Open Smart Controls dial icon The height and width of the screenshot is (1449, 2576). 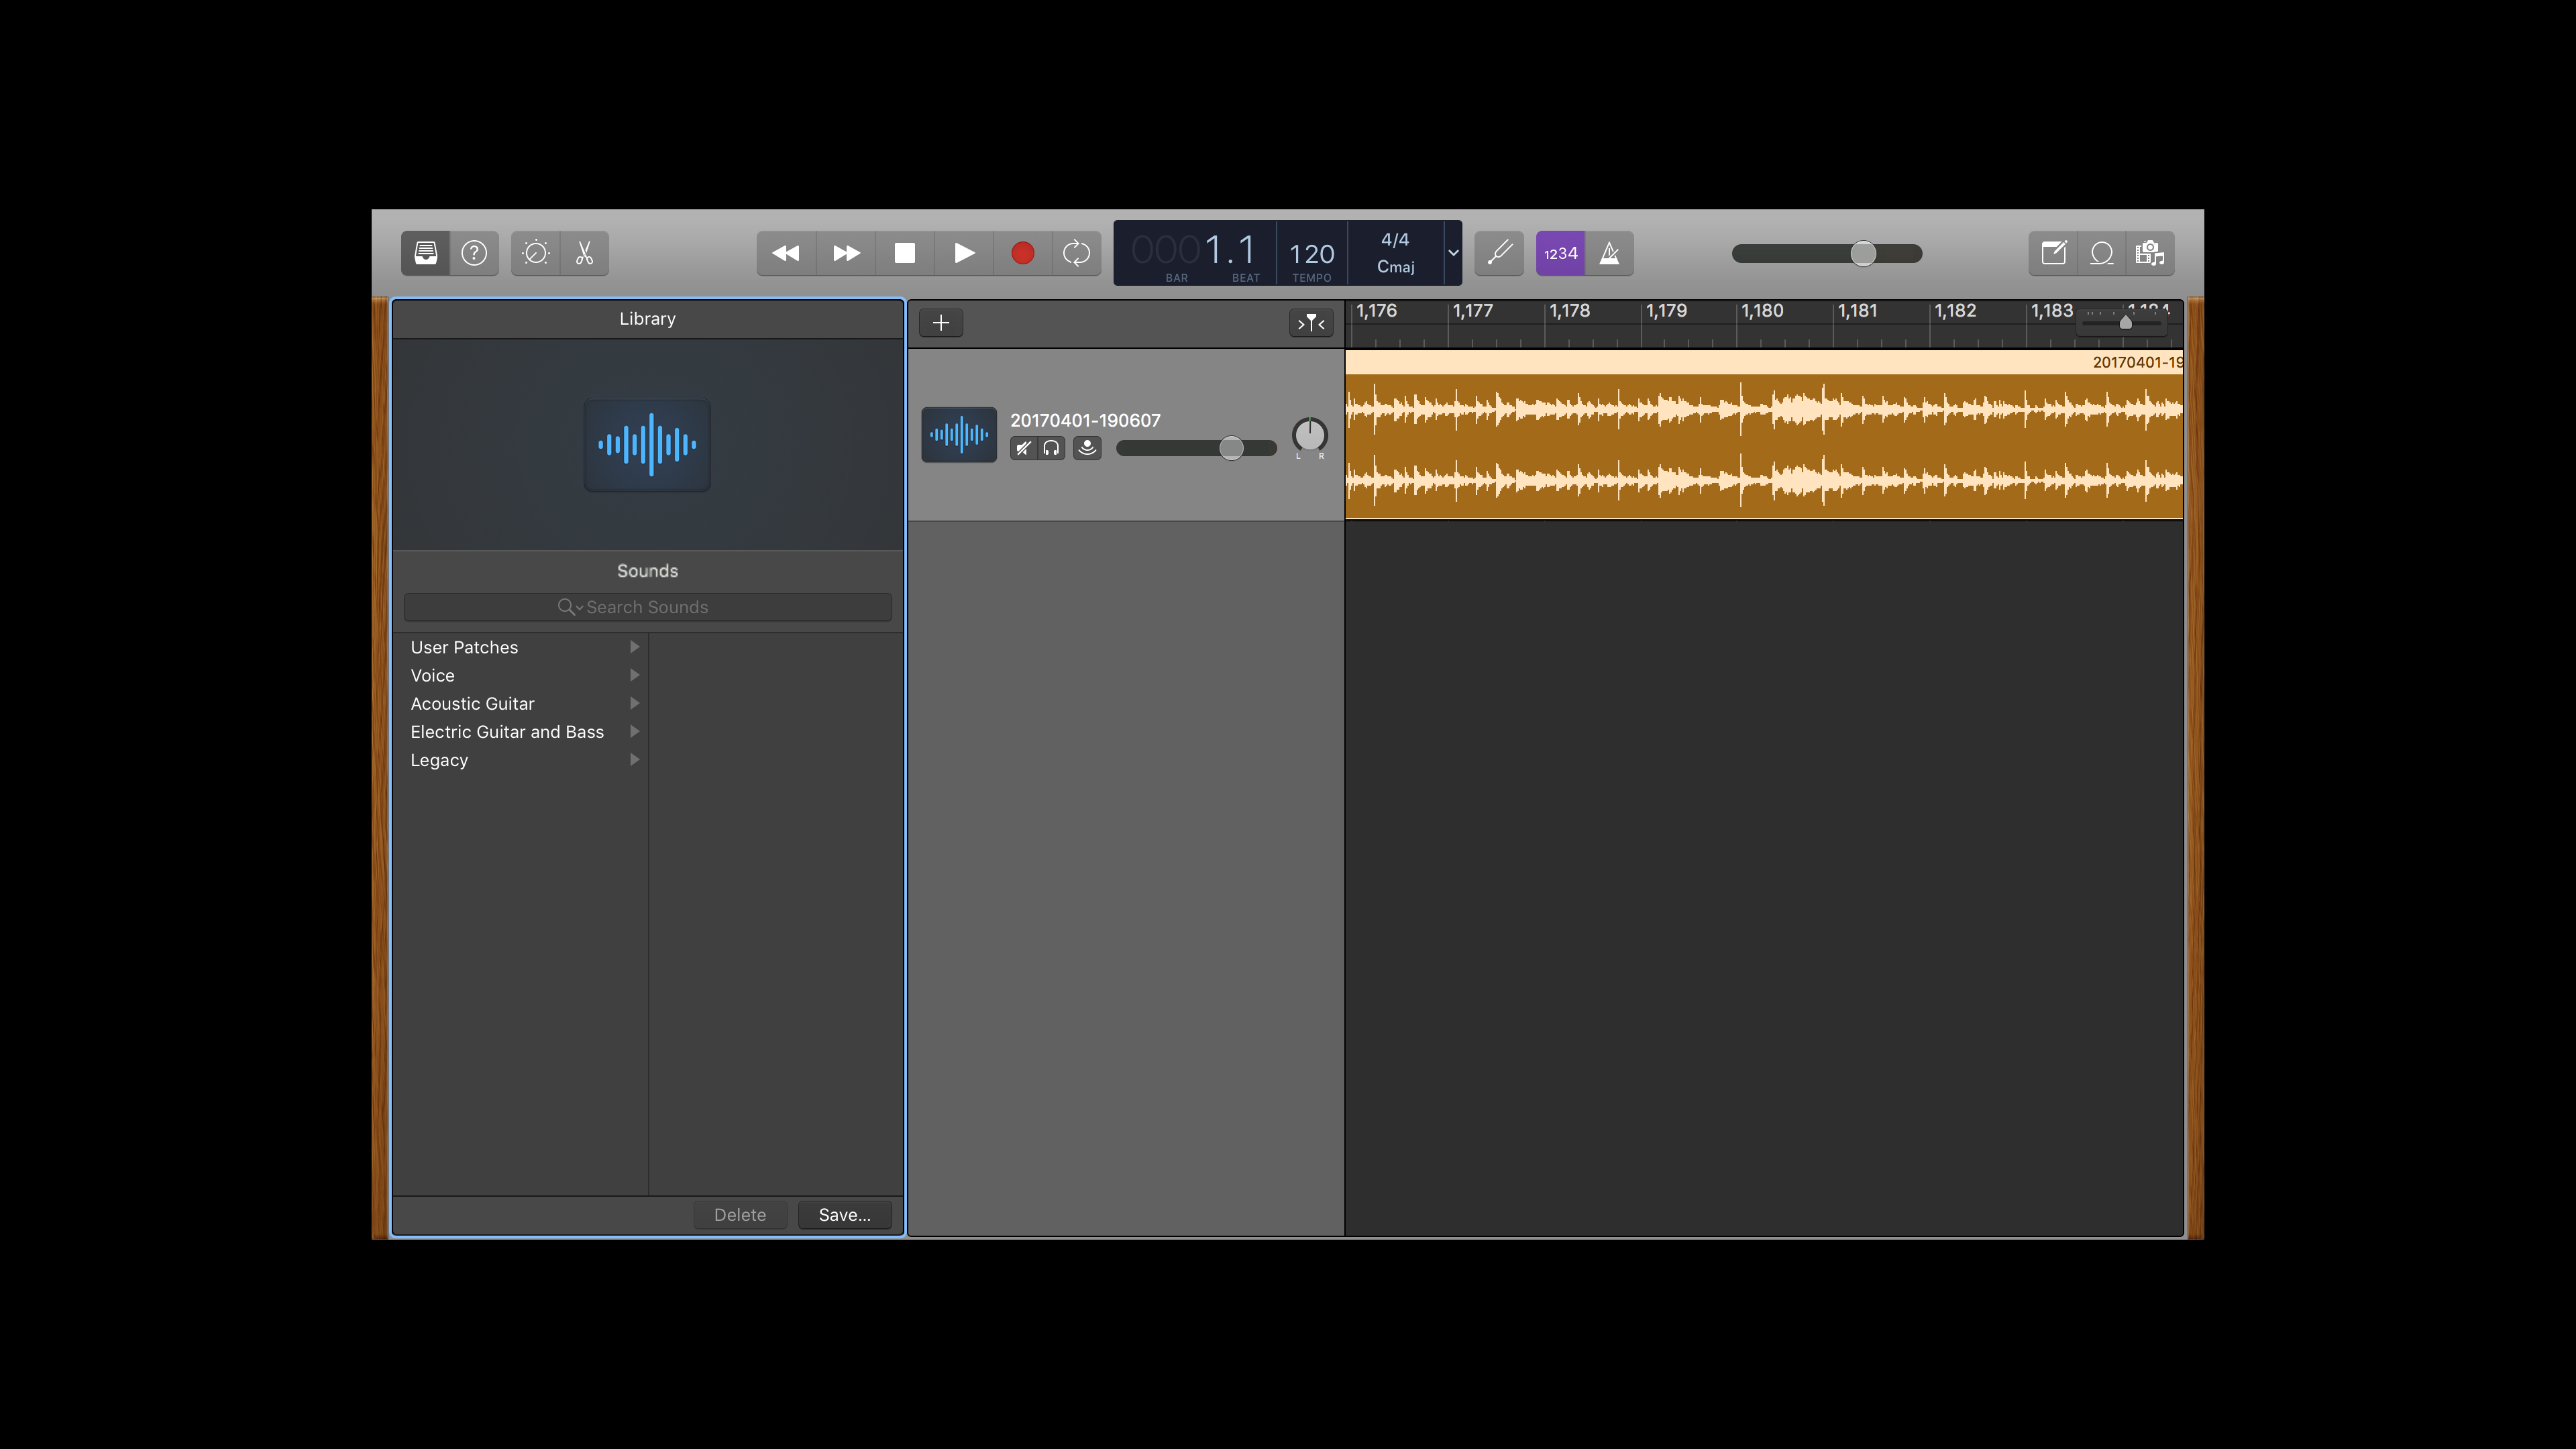(536, 253)
